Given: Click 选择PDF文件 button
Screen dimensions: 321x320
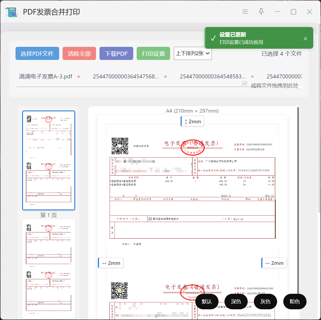Looking at the screenshot, I should [37, 54].
